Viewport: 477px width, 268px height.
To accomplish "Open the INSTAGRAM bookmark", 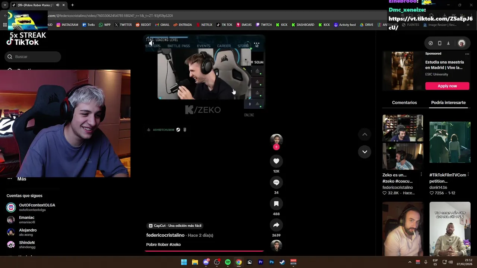I will click(67, 25).
